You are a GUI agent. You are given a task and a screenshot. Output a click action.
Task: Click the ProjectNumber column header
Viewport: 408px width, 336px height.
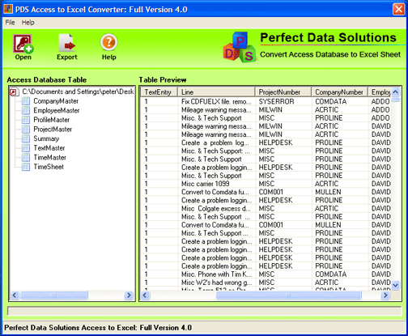(x=283, y=92)
